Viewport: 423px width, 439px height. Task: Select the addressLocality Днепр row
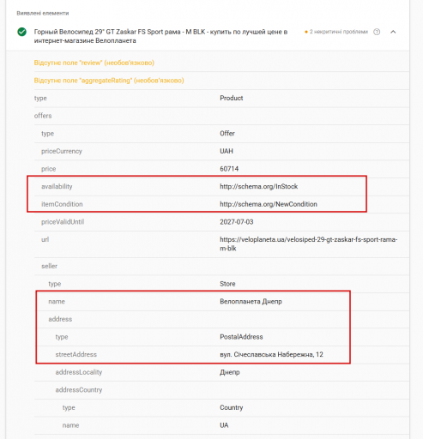point(221,372)
